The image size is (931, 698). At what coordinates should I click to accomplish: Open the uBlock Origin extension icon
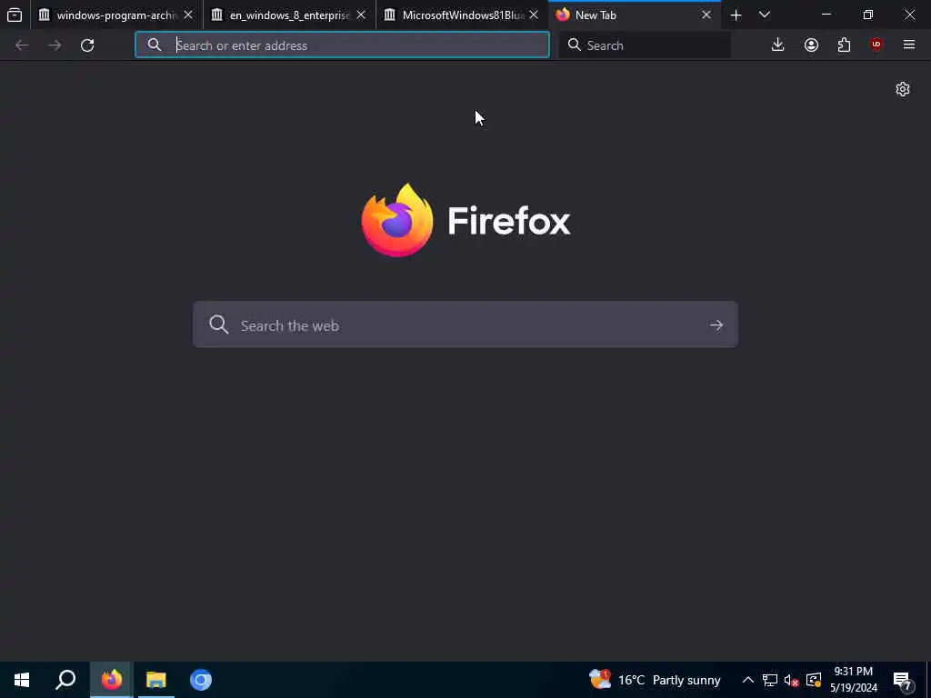(876, 45)
